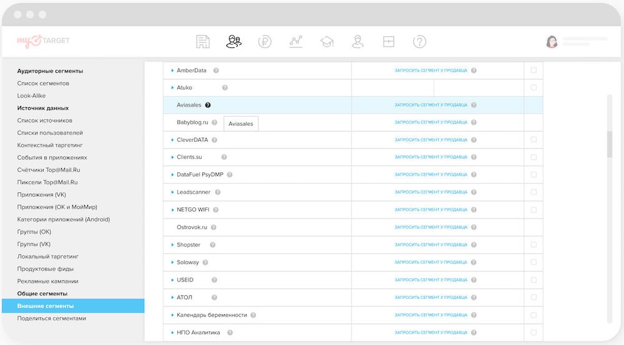Open the profile person icon
Viewport: 624px width, 345px height.
point(358,42)
